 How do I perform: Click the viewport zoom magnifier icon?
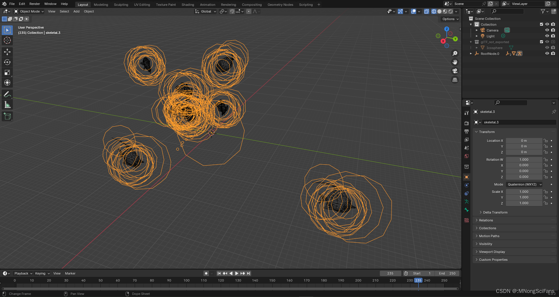click(x=455, y=53)
